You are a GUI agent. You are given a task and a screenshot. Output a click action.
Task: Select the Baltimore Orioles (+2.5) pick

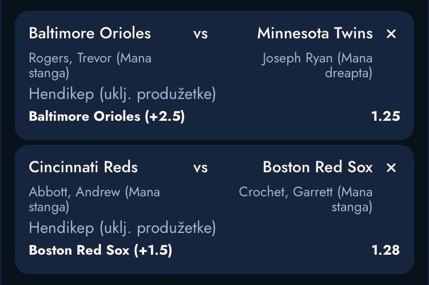pos(107,116)
